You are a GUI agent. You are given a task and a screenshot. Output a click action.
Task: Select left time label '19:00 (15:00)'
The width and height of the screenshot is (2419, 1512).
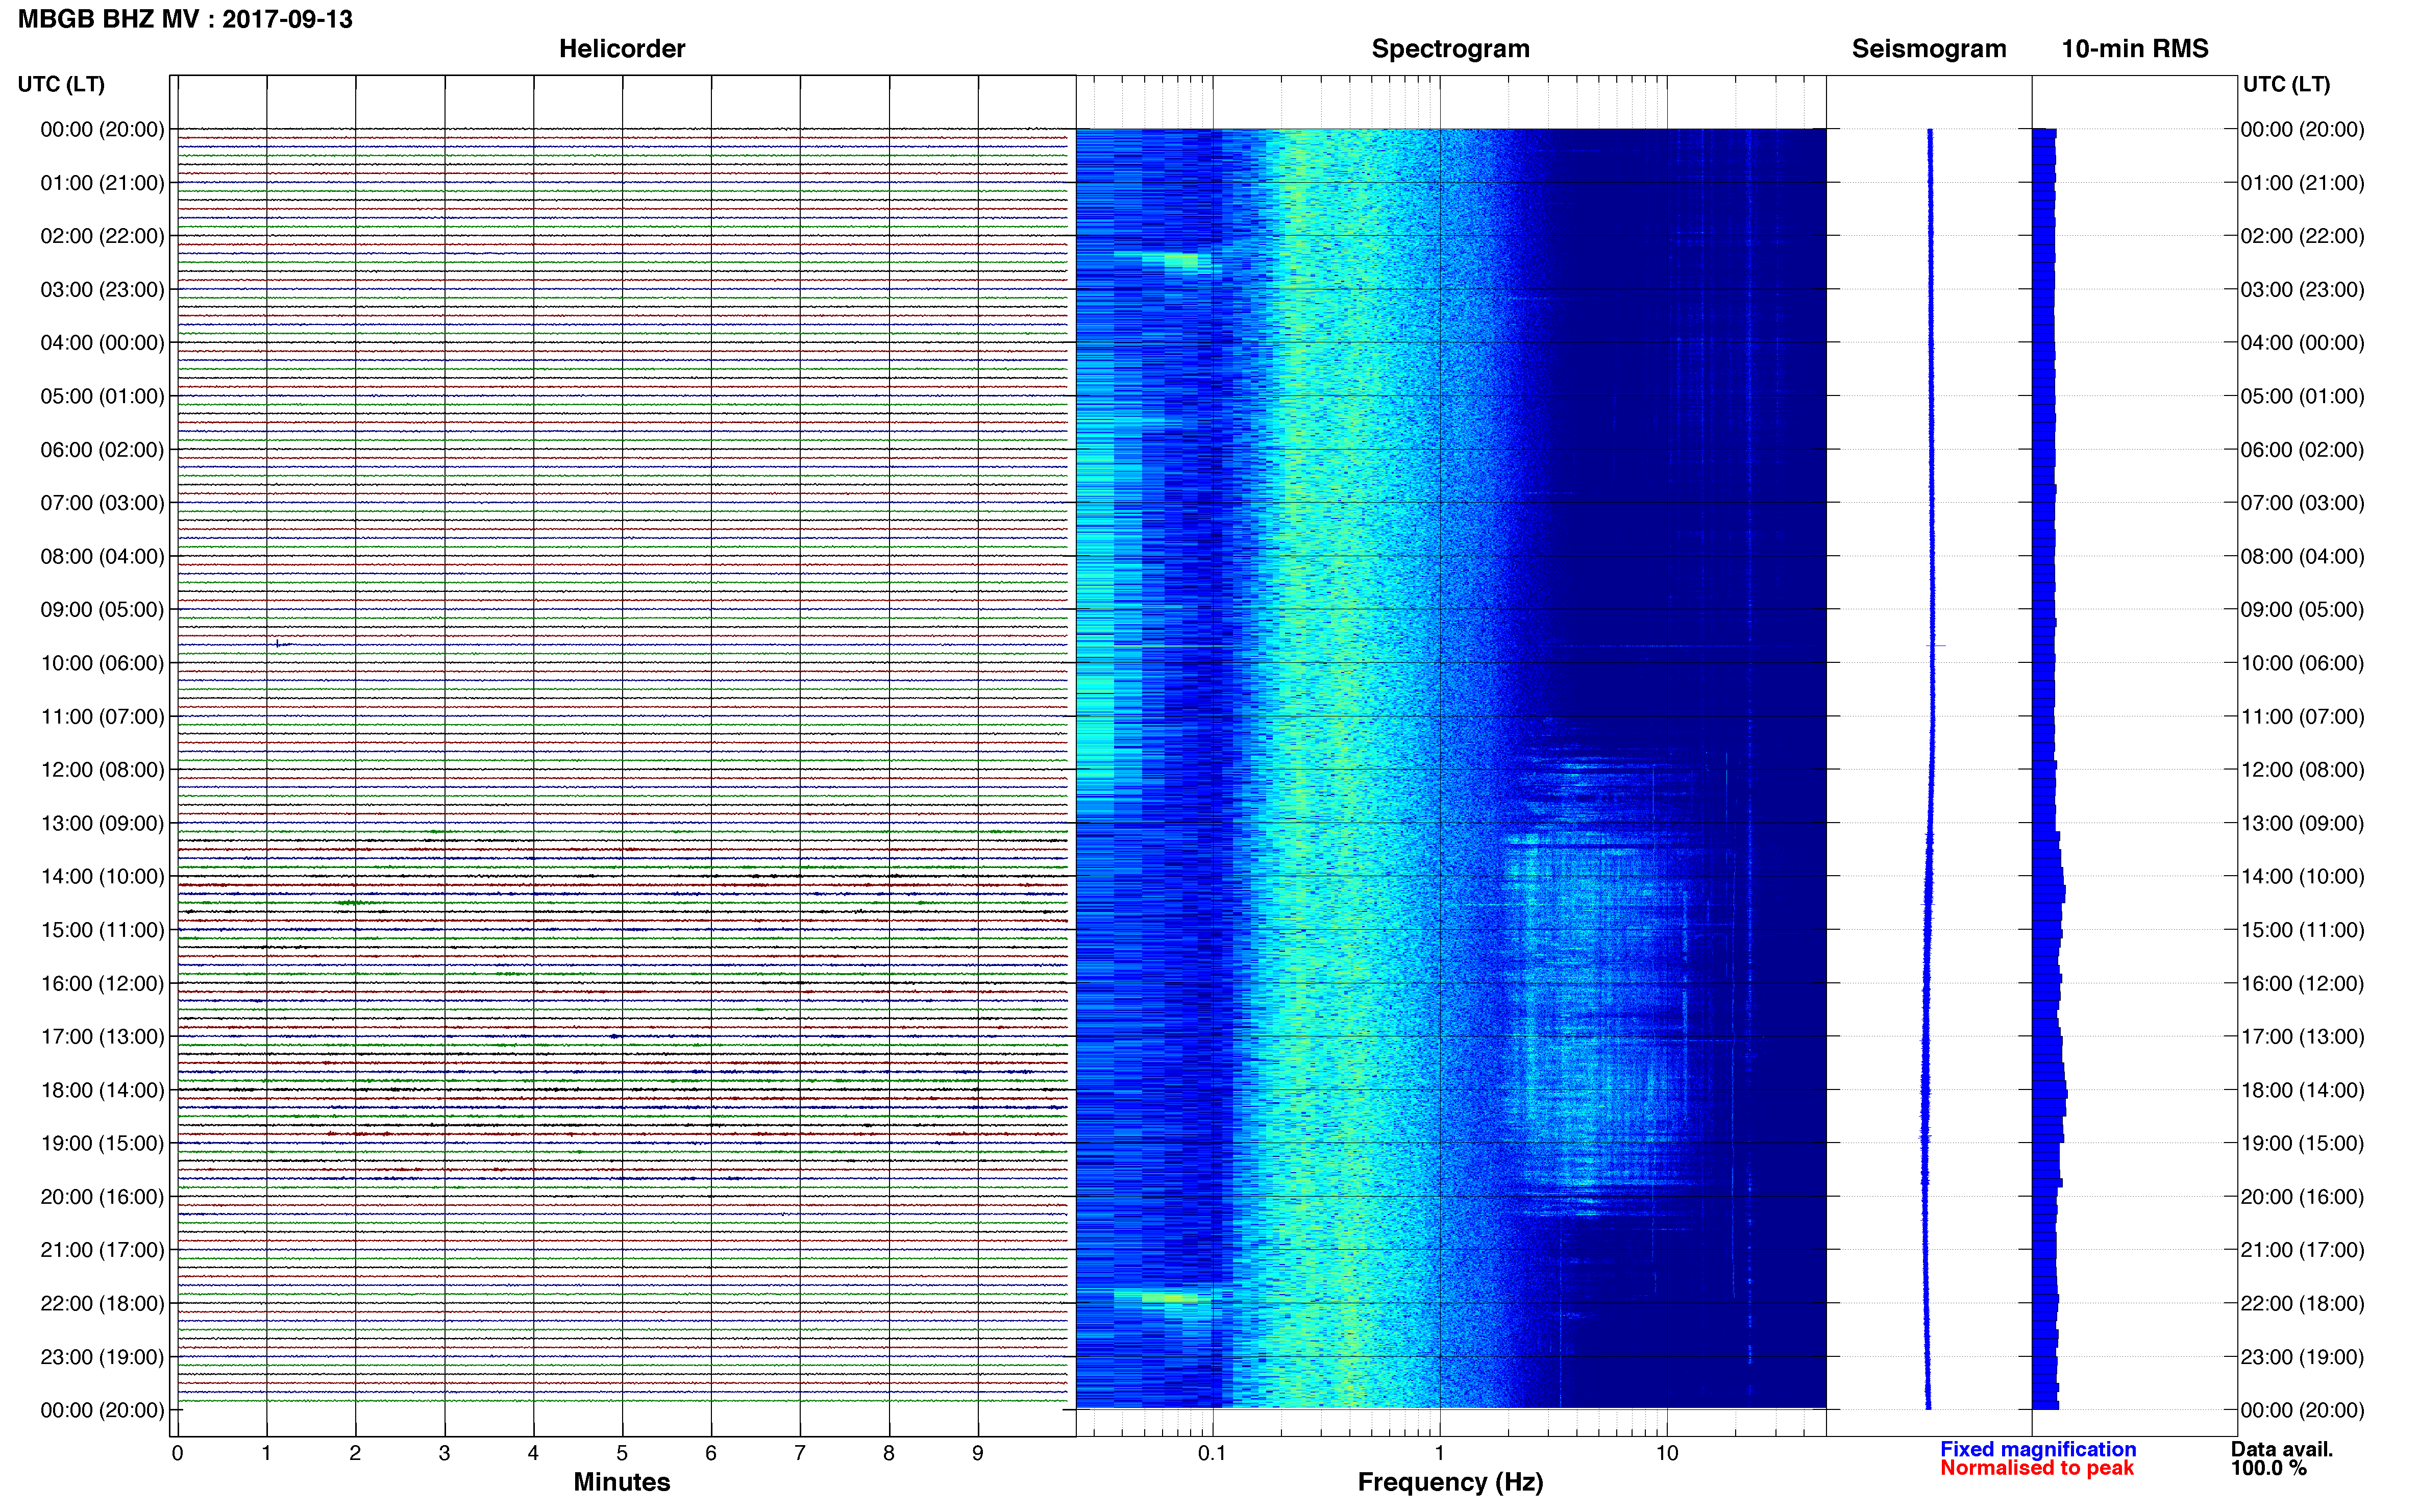pyautogui.click(x=102, y=1143)
